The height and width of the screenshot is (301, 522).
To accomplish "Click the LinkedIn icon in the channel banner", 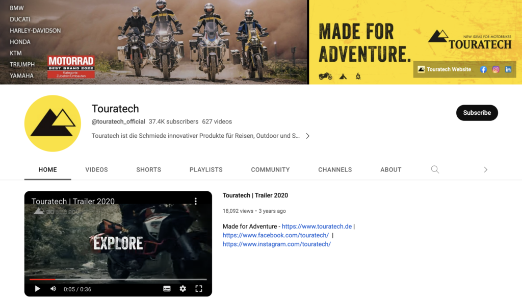I will click(x=508, y=69).
